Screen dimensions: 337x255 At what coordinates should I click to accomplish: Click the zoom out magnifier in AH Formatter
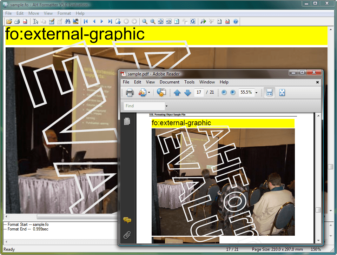click(x=145, y=21)
